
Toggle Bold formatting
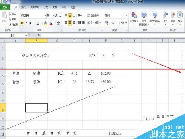click(x=22, y=23)
